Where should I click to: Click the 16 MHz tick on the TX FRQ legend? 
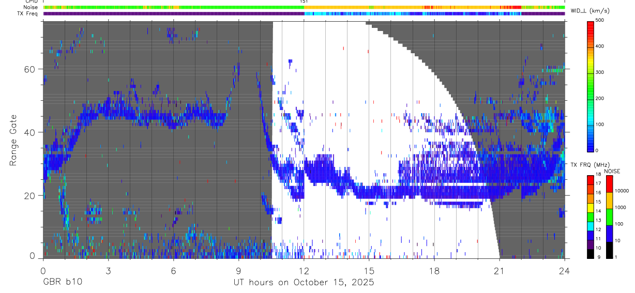click(x=598, y=193)
